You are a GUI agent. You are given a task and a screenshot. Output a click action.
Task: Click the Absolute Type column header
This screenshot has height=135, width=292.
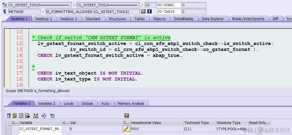click(232, 123)
